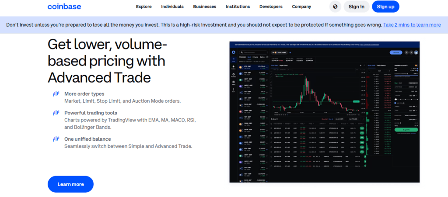Open the All Statuses filter in preview
Screen dimensions: 448x197
click(x=354, y=119)
